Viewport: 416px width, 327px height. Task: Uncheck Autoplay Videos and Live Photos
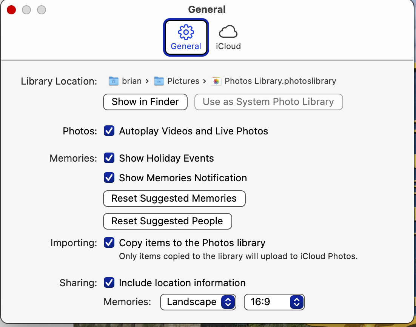[x=109, y=131]
